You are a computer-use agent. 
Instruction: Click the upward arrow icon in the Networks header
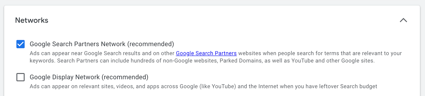(403, 20)
